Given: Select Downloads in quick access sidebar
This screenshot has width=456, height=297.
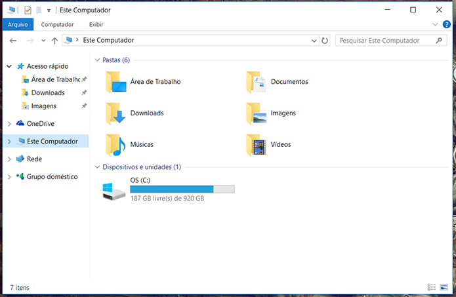Looking at the screenshot, I should click(x=48, y=92).
